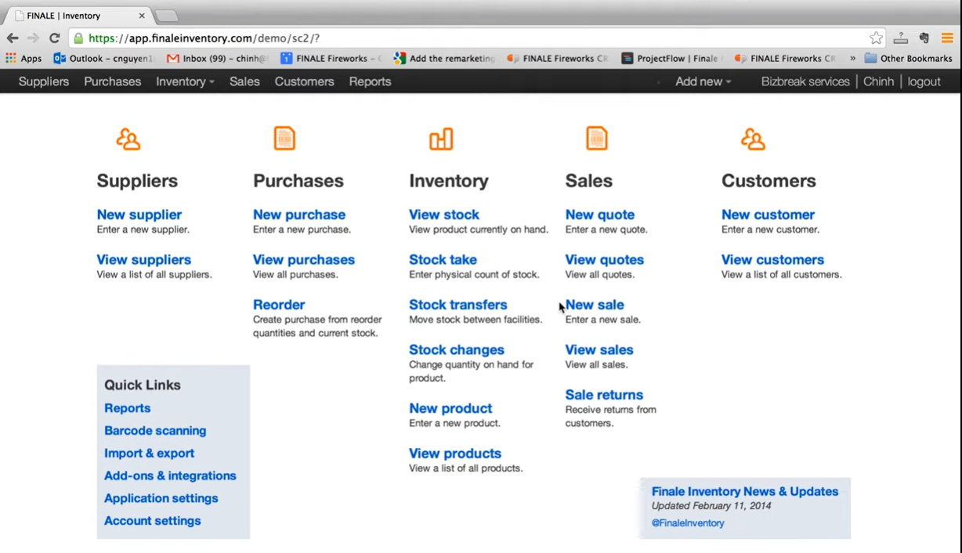Select Purchases in the top navigation bar
The width and height of the screenshot is (962, 553).
112,81
